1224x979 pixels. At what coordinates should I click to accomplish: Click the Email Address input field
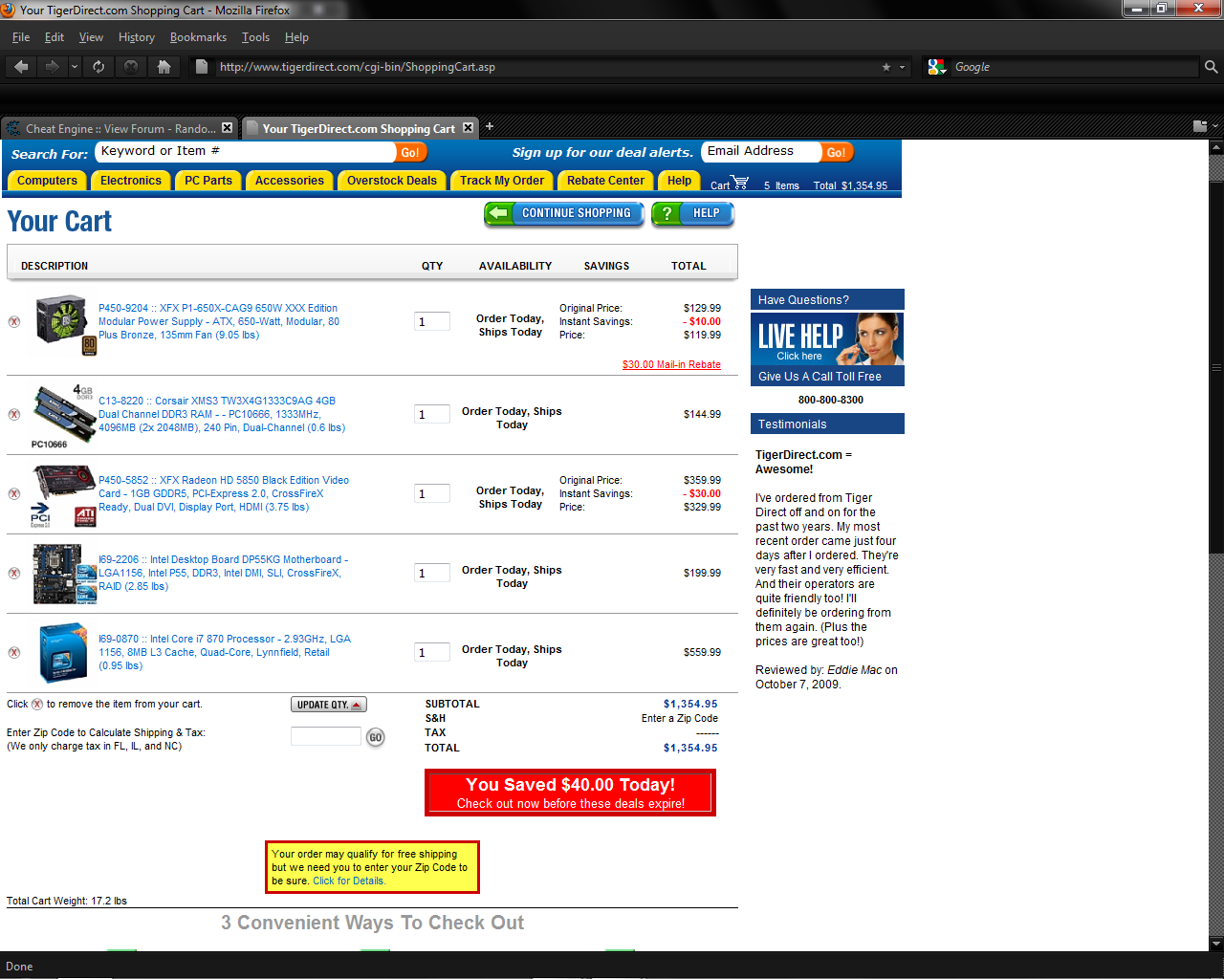click(761, 152)
